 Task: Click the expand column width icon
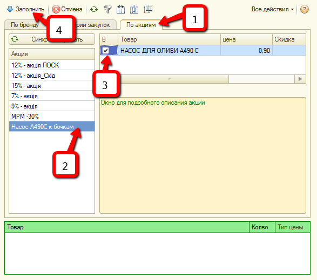[120, 9]
